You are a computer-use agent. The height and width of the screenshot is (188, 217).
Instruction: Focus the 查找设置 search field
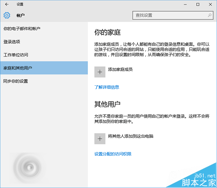[173, 15]
